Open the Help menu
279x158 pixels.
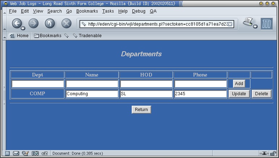click(123, 11)
